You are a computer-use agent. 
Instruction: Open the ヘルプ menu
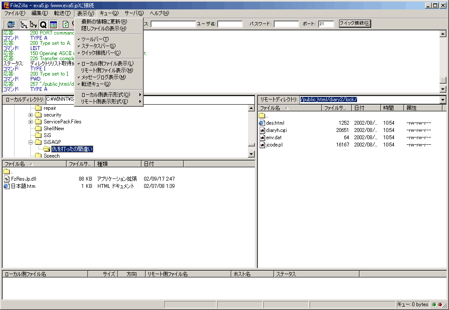pyautogui.click(x=160, y=13)
